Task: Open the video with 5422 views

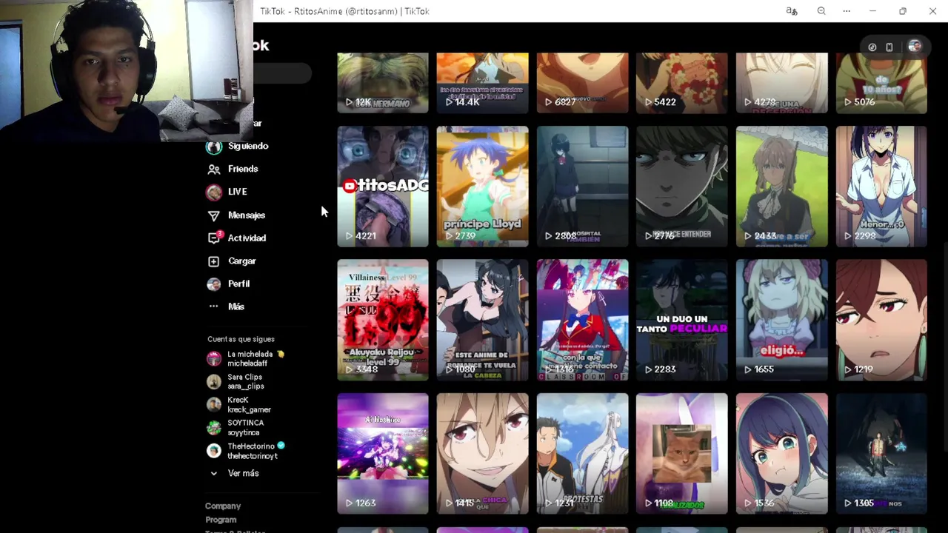Action: pos(681,83)
